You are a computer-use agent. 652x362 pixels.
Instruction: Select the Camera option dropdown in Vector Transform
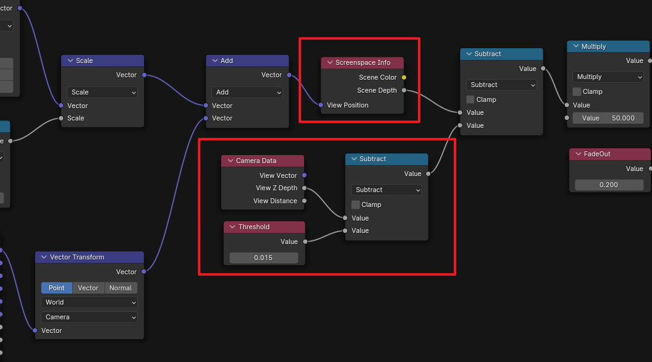90,317
